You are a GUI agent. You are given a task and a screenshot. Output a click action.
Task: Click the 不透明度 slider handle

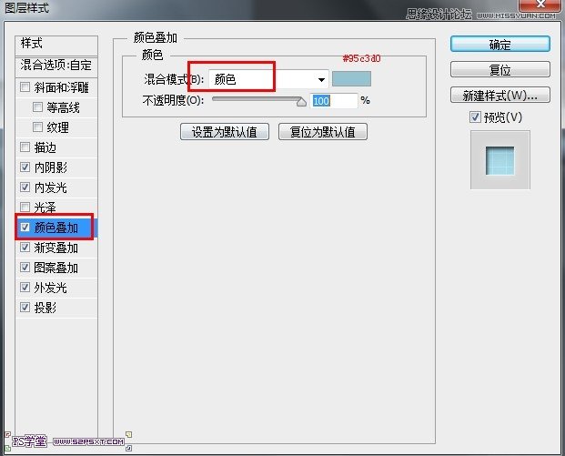(301, 102)
